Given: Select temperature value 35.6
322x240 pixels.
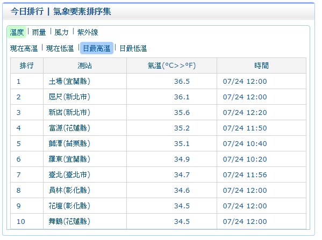Looking at the screenshot, I should 182,113.
